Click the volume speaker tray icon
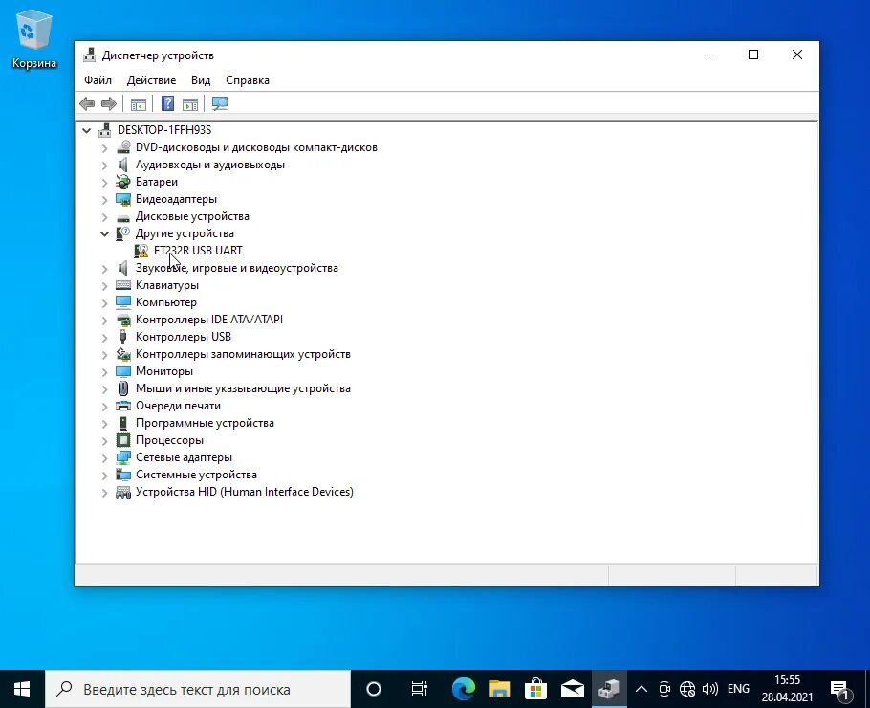 click(709, 689)
